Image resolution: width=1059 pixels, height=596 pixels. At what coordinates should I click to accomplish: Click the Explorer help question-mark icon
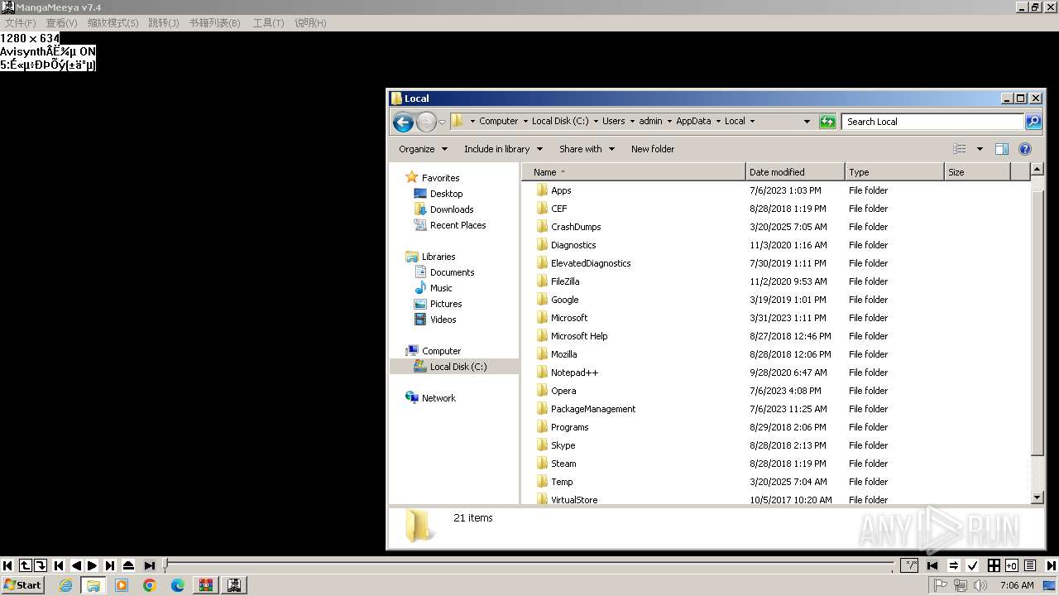[1025, 149]
